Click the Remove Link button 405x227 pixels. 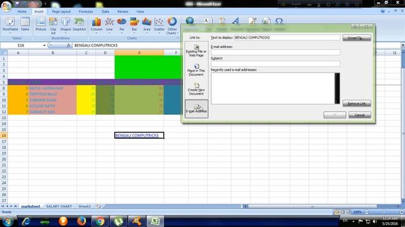click(357, 103)
